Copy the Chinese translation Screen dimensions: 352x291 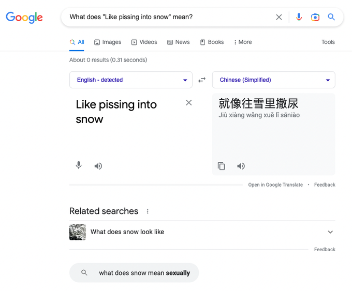pos(221,166)
